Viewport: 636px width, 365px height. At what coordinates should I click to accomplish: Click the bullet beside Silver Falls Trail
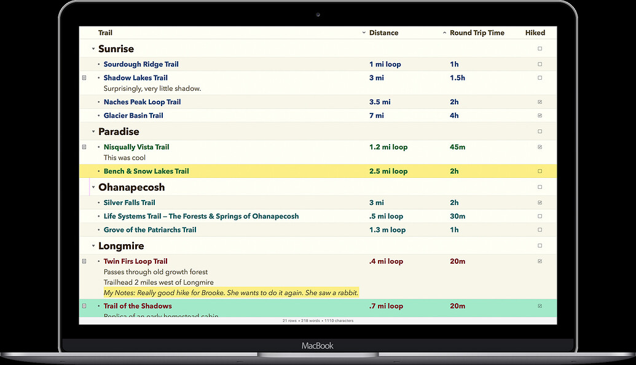[x=97, y=202]
